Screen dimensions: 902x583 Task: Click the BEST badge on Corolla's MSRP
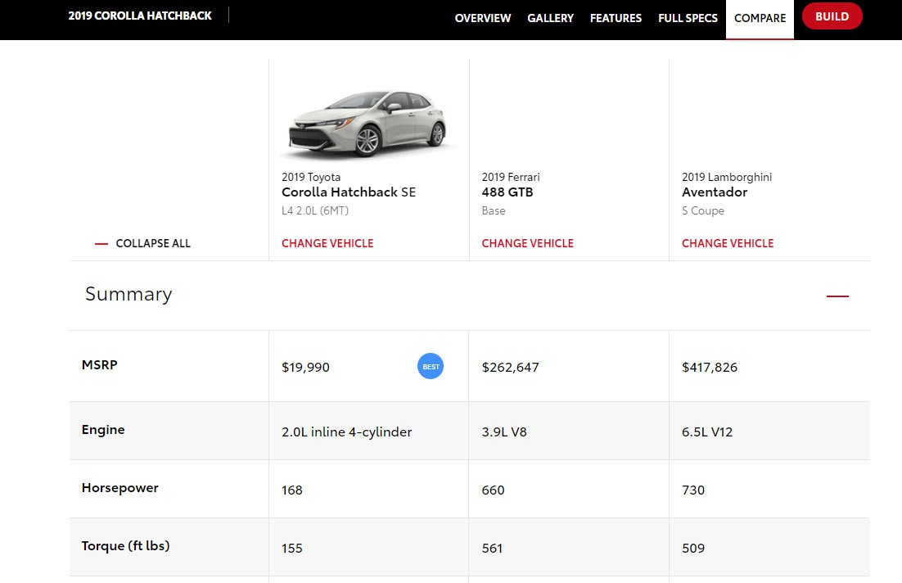click(431, 366)
